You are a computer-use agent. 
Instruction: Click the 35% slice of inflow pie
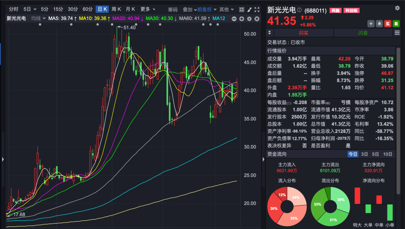pos(293,218)
